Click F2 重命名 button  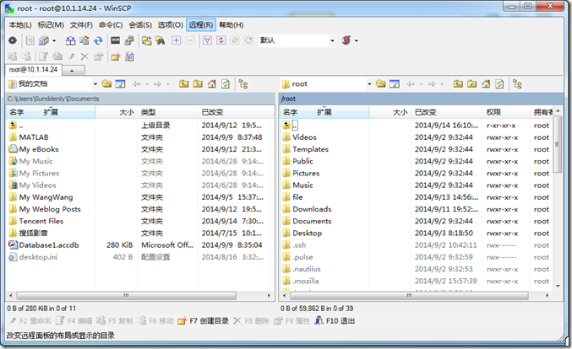(30, 320)
